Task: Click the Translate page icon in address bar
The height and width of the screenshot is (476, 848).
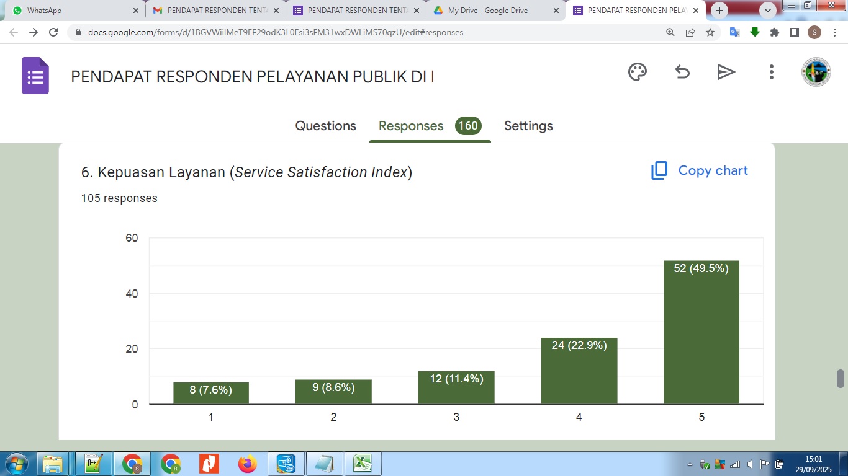Action: click(x=734, y=32)
